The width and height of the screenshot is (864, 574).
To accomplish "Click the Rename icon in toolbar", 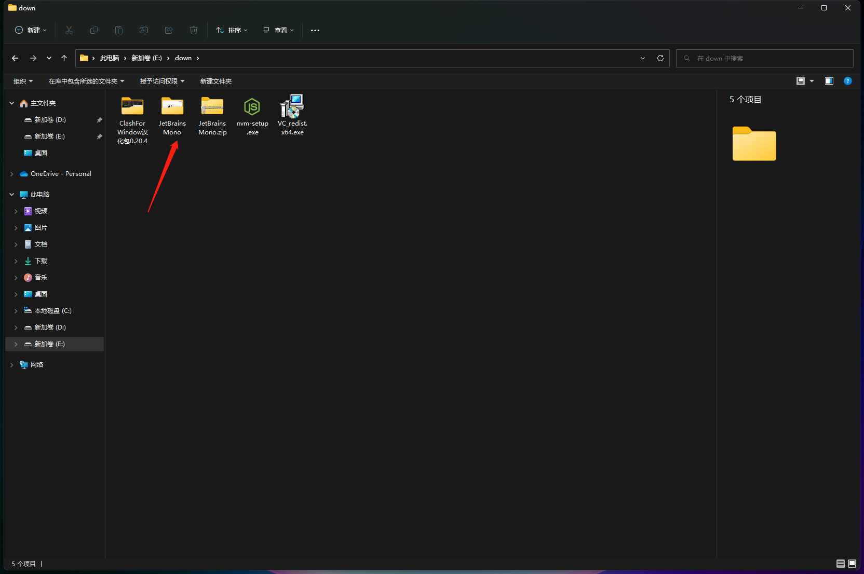I will (x=144, y=30).
